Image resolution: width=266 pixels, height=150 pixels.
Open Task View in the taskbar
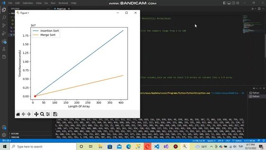(91, 146)
